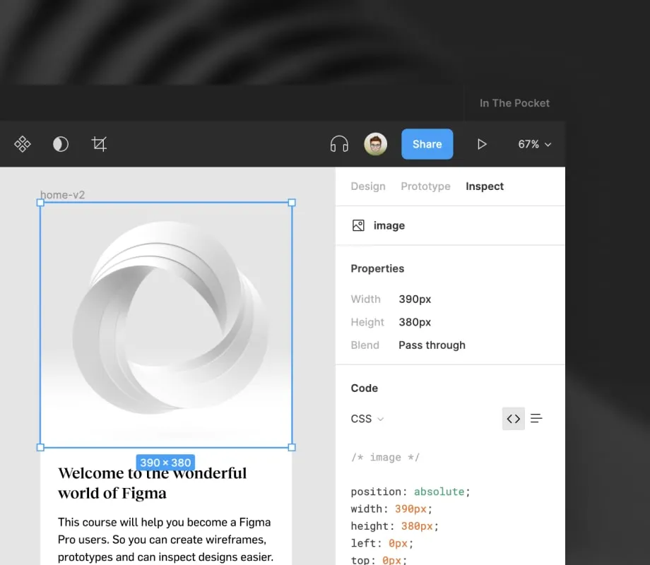Screen dimensions: 650x565
Task: Click the Pass through blend value
Action: pyautogui.click(x=432, y=345)
